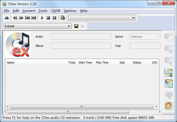Sort by the Status column header
This screenshot has height=122, width=177.
pyautogui.click(x=135, y=62)
